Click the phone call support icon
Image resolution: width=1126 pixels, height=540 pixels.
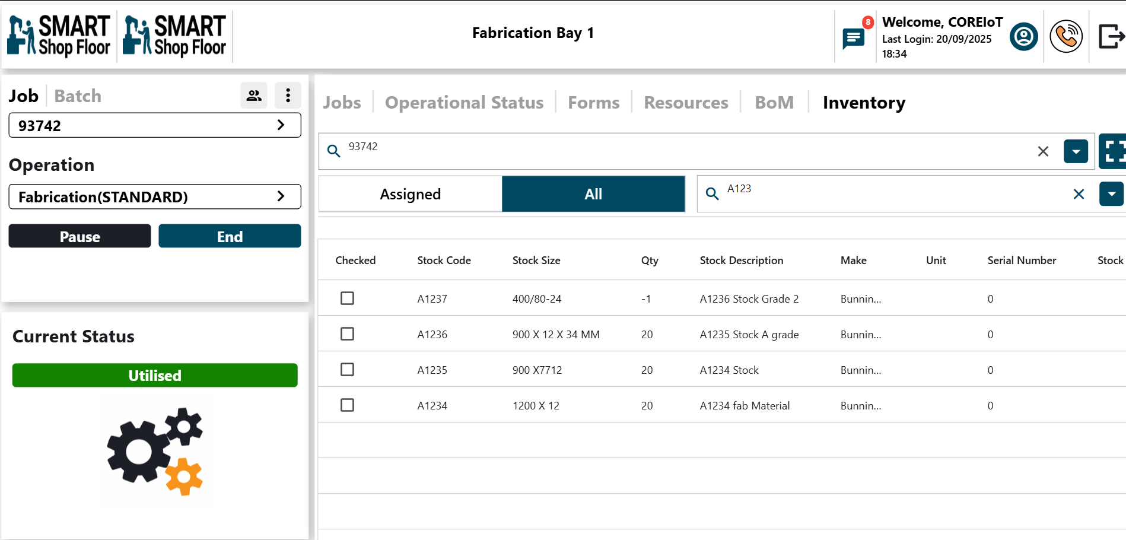(1065, 37)
